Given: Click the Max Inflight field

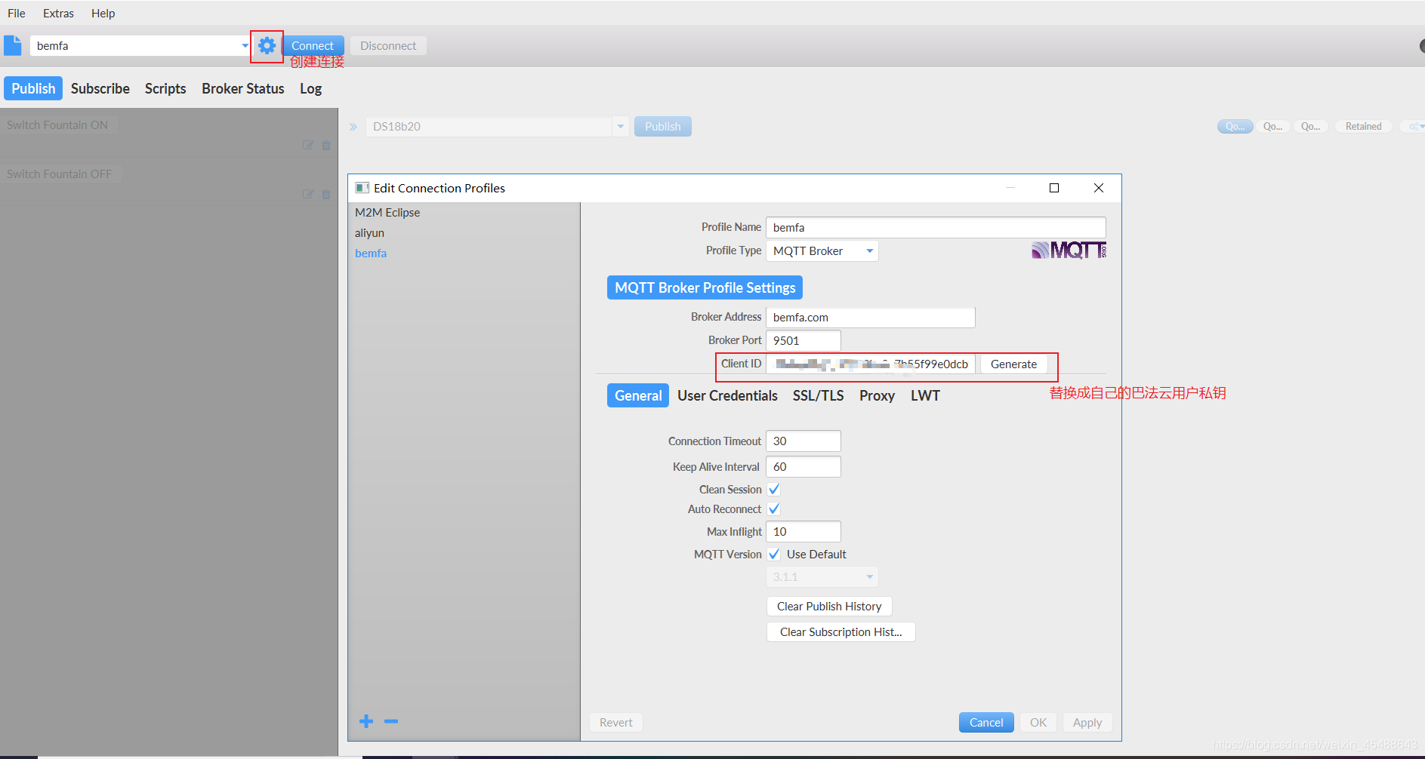Looking at the screenshot, I should [x=803, y=532].
